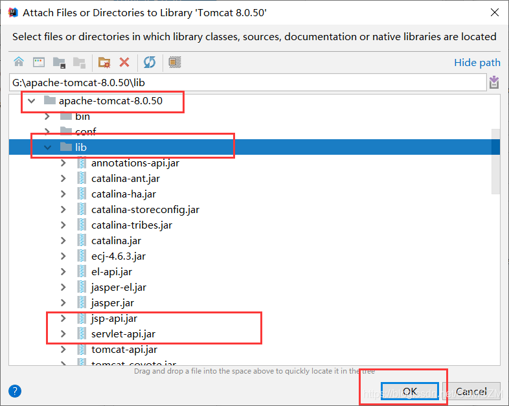Select the bin folder

point(82,116)
